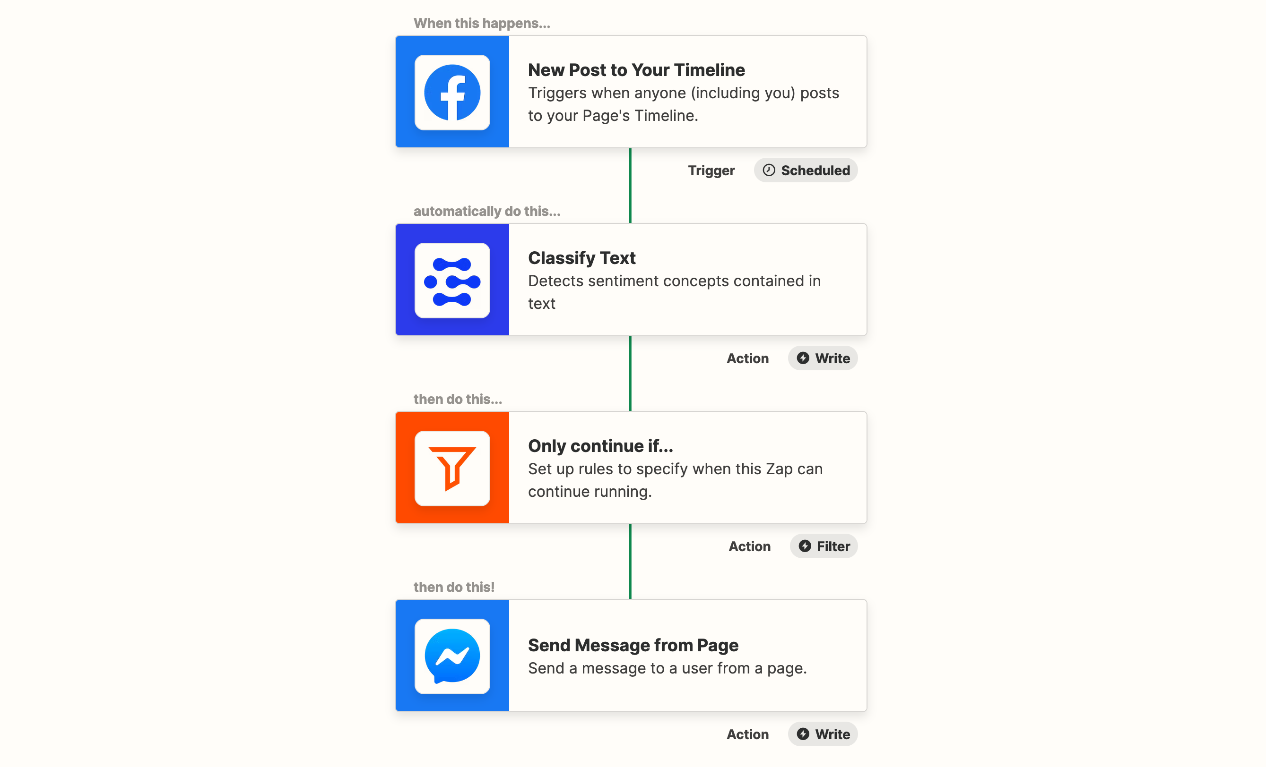The height and width of the screenshot is (767, 1266).
Task: Select the Action label on Filter step
Action: coord(749,545)
